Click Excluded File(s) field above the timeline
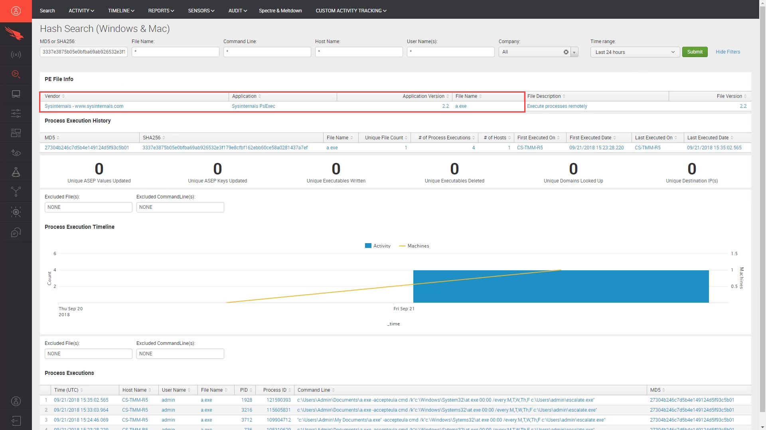 pyautogui.click(x=88, y=207)
